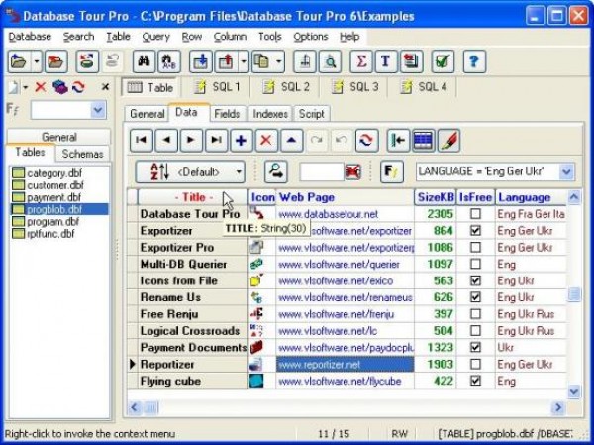Click the red open folder toolbar icon
The height and width of the screenshot is (445, 594).
tap(56, 61)
